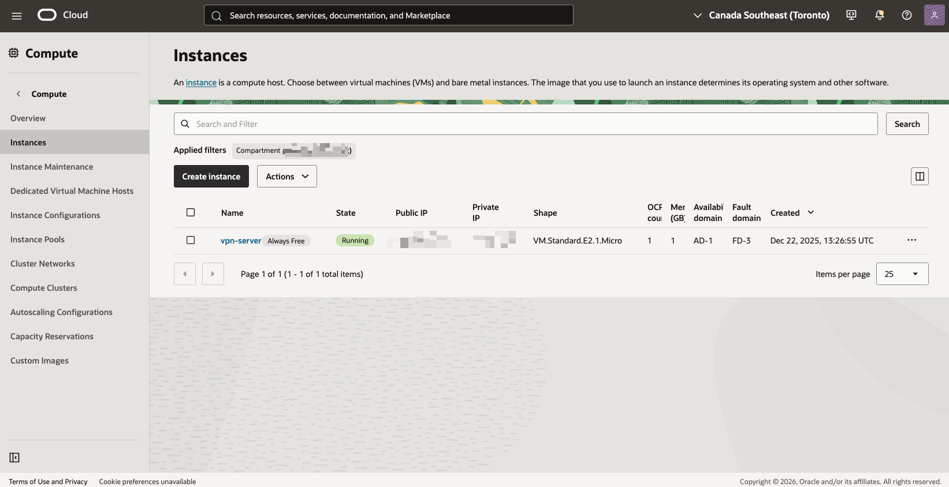This screenshot has height=487, width=949.
Task: Open Instance Configurations page
Action: [x=75, y=215]
